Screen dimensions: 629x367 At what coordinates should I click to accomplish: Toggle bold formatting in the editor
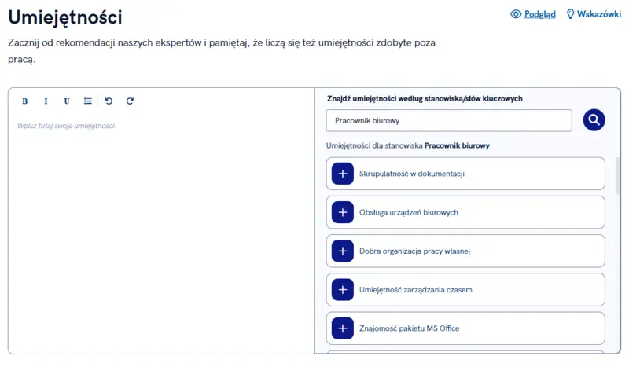coord(25,101)
